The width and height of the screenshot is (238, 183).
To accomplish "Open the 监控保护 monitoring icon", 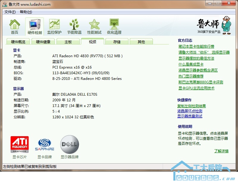I will (54, 27).
